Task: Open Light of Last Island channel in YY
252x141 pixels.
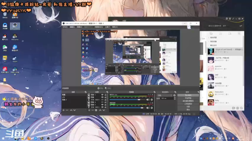Action: 225,51
